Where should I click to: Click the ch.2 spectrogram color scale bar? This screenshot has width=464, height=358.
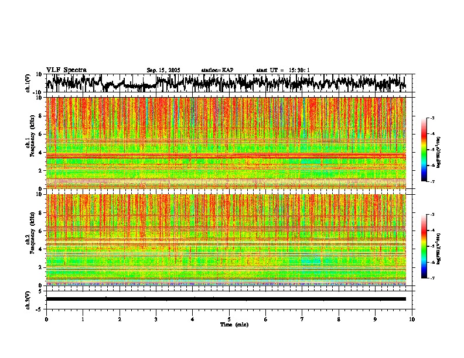tap(424, 246)
